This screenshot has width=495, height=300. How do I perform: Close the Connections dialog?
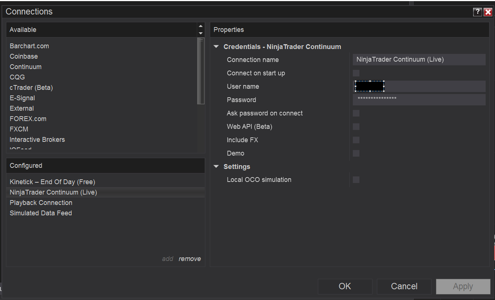coord(488,12)
